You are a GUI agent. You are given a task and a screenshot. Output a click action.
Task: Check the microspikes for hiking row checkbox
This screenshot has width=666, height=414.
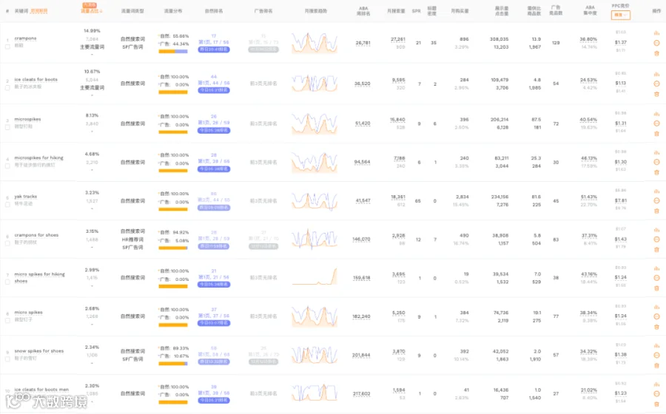7,166
